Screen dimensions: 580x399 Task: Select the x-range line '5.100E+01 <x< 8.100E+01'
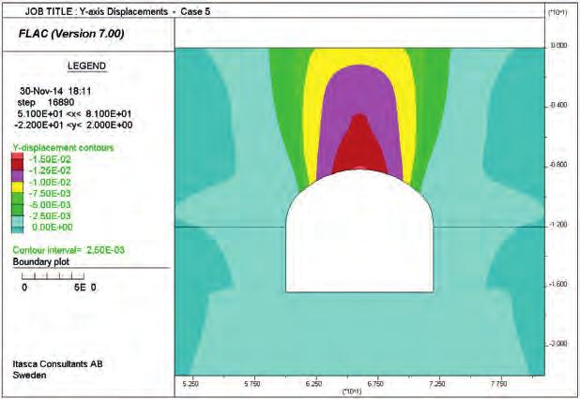click(74, 113)
